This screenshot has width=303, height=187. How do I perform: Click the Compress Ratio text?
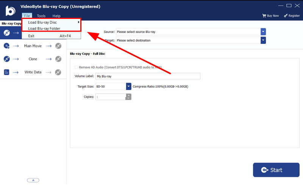point(160,87)
